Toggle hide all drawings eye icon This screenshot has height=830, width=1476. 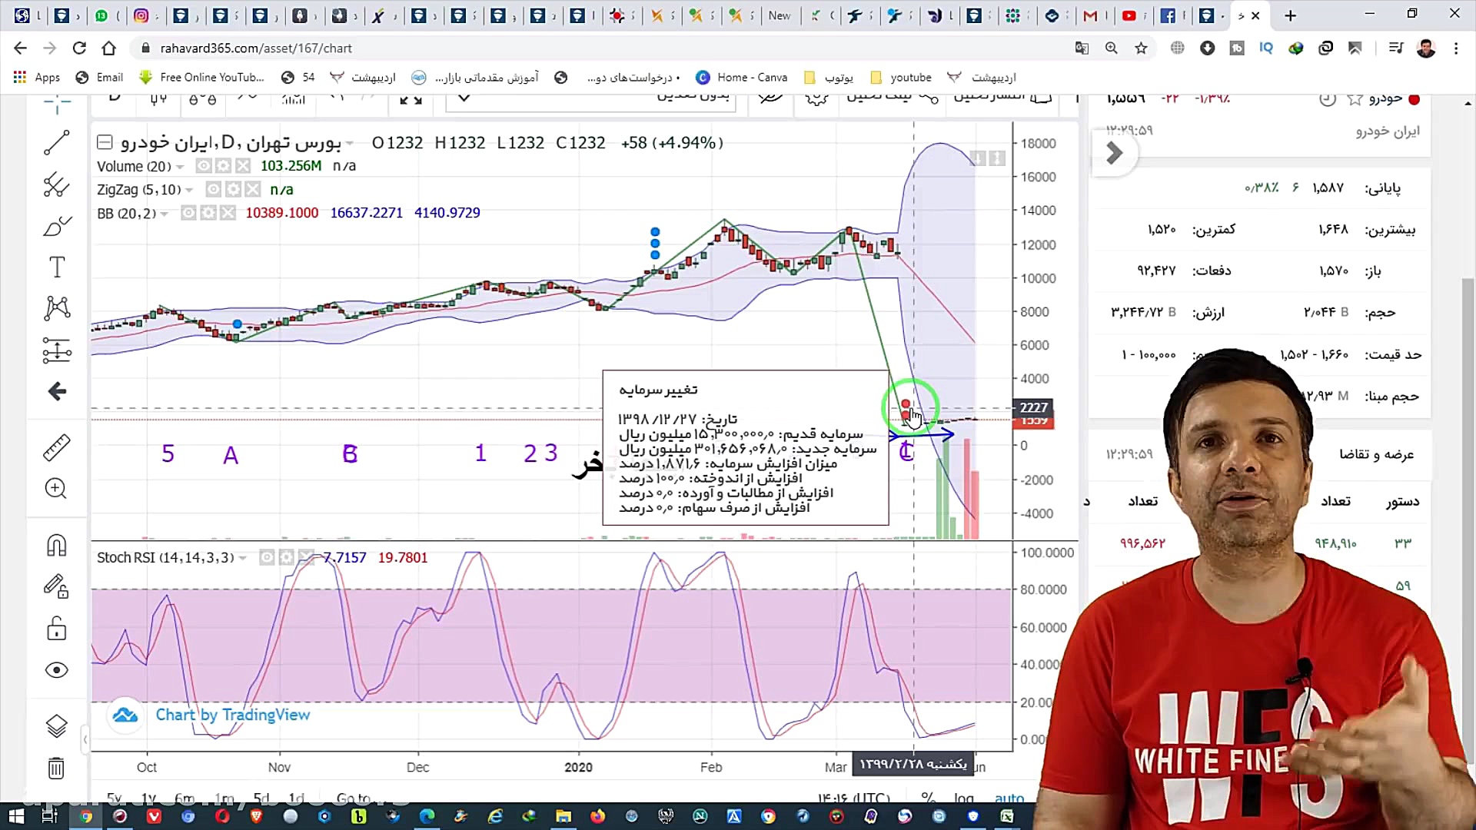click(x=56, y=670)
